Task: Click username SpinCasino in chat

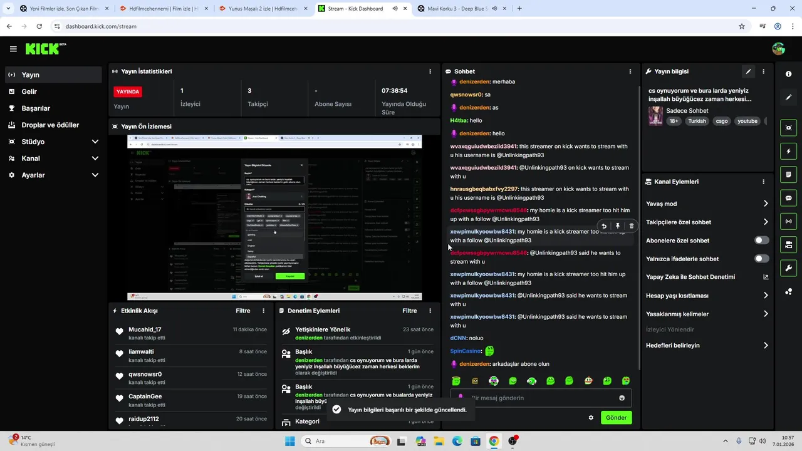Action: pos(466,351)
